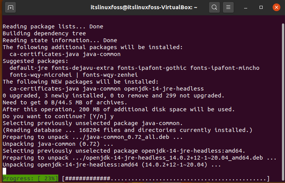Screen dimensions: 285x183
Task: Click the hash-mark installation progress bar
Action: (x=165, y=179)
